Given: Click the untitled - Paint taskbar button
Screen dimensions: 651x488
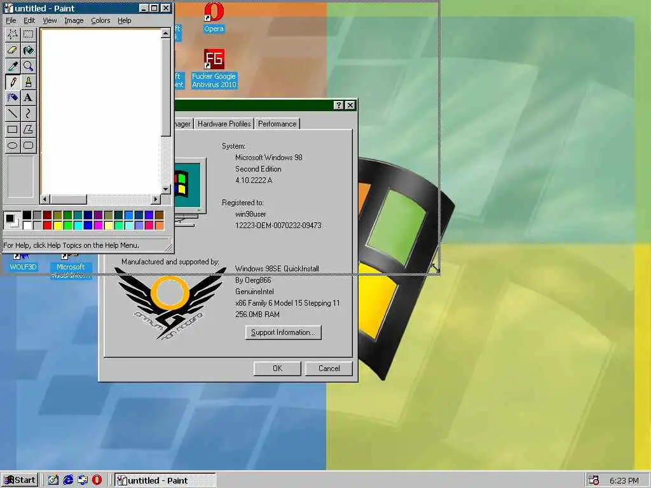Looking at the screenshot, I should point(165,480).
